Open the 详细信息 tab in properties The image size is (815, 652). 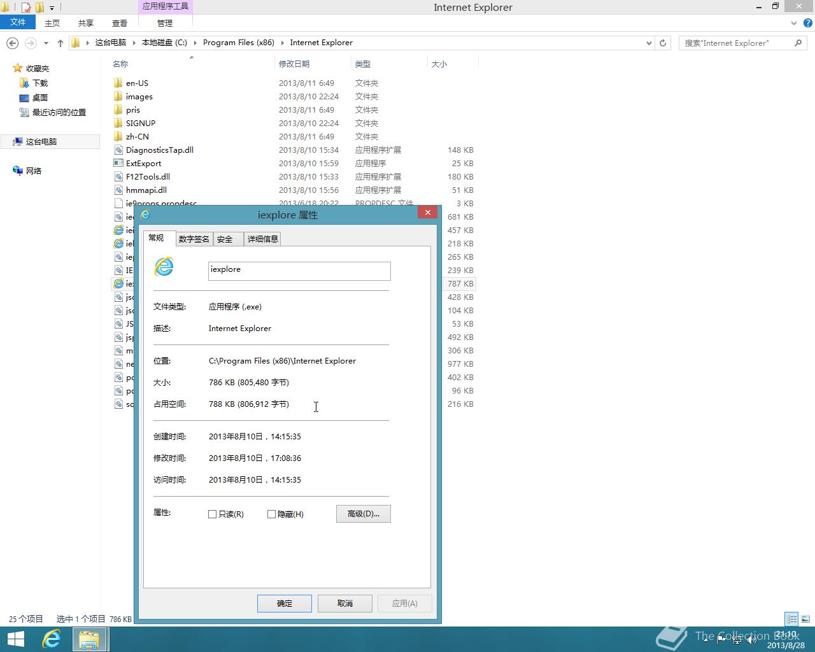tap(262, 239)
